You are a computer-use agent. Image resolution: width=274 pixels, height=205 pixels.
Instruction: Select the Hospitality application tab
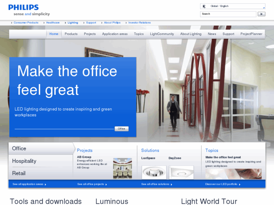click(x=24, y=161)
